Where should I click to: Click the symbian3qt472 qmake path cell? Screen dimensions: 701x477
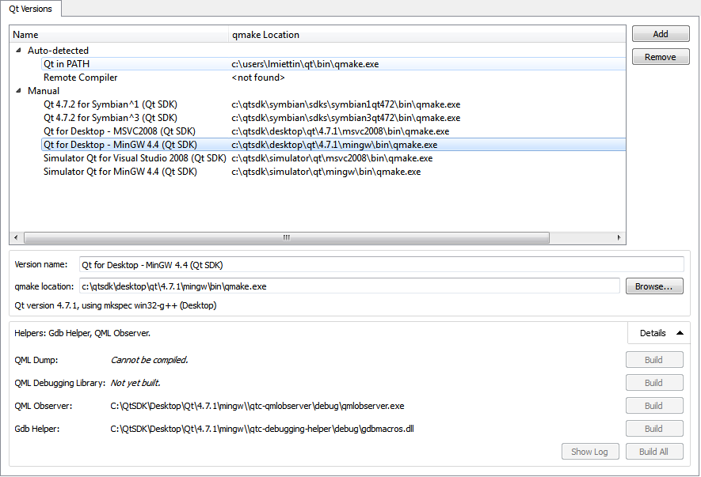(x=345, y=117)
